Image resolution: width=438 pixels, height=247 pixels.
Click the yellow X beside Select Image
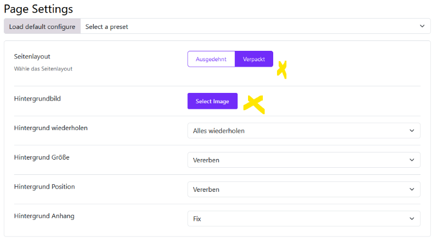(x=254, y=104)
